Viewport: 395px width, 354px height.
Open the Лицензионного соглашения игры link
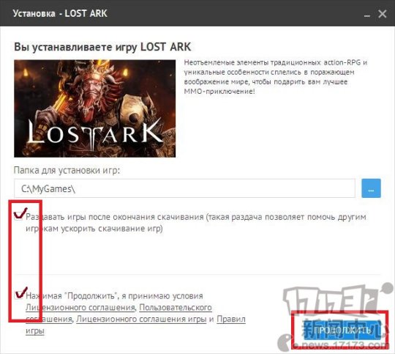pyautogui.click(x=141, y=319)
